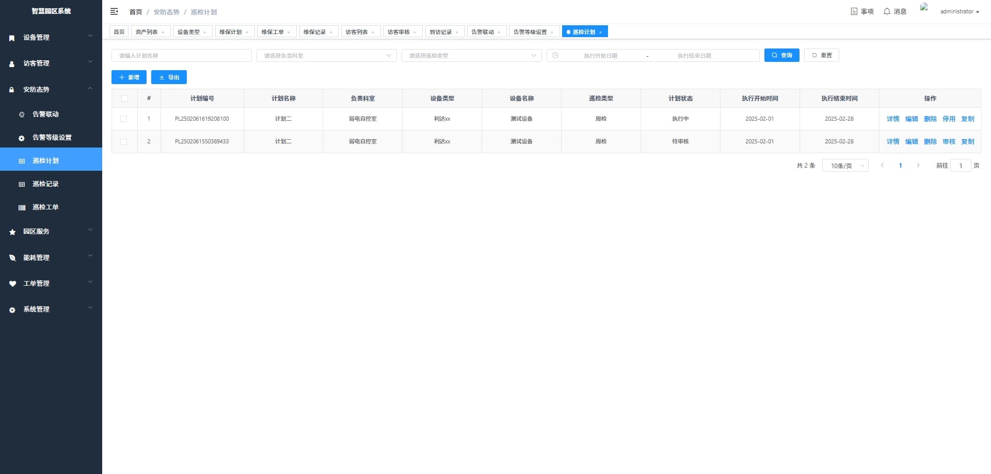Click the 导出 export button
Image resolution: width=991 pixels, height=474 pixels.
pyautogui.click(x=169, y=77)
